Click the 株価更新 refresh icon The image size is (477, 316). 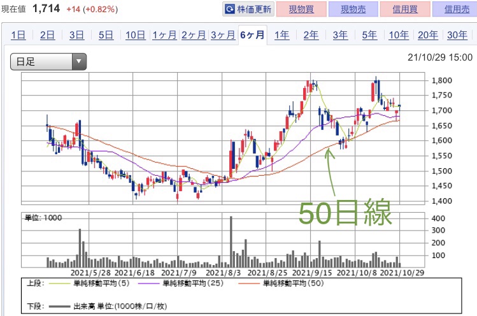pyautogui.click(x=230, y=9)
